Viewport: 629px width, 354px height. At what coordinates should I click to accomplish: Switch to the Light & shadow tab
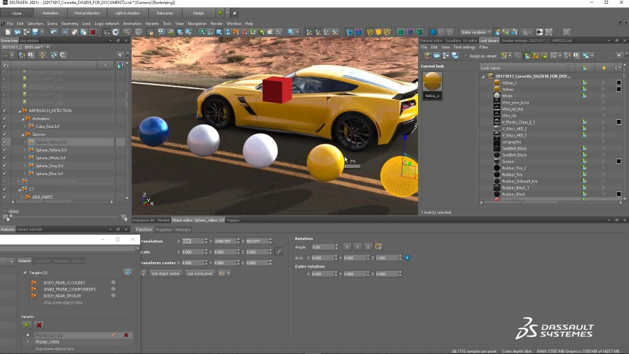[x=126, y=13]
